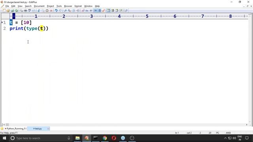Open the View menu

pos(20,6)
